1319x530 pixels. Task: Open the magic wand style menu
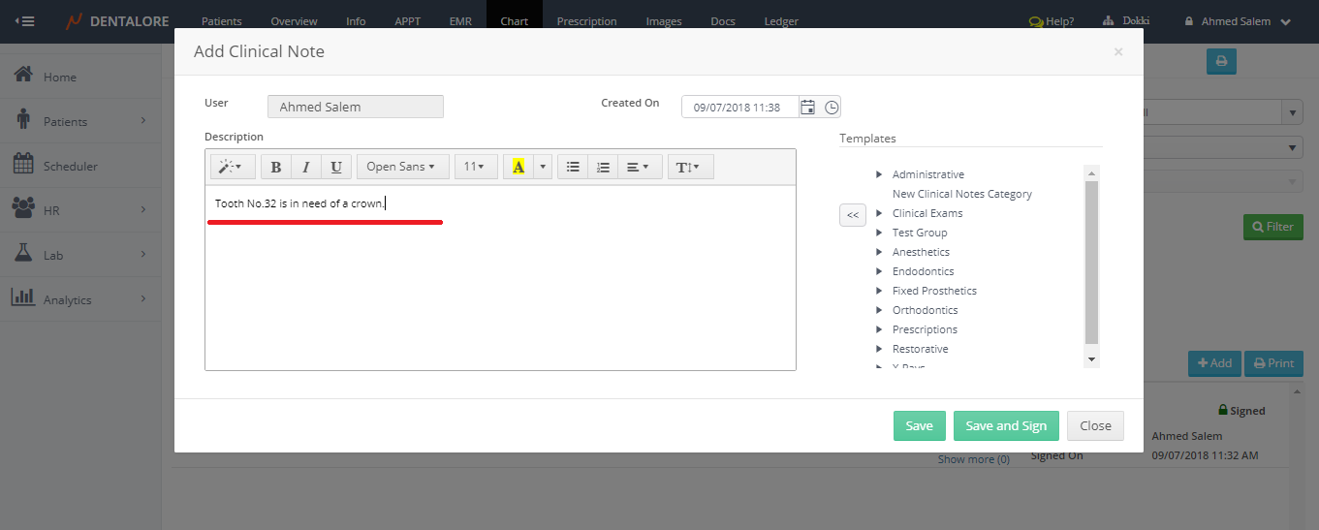click(x=230, y=167)
